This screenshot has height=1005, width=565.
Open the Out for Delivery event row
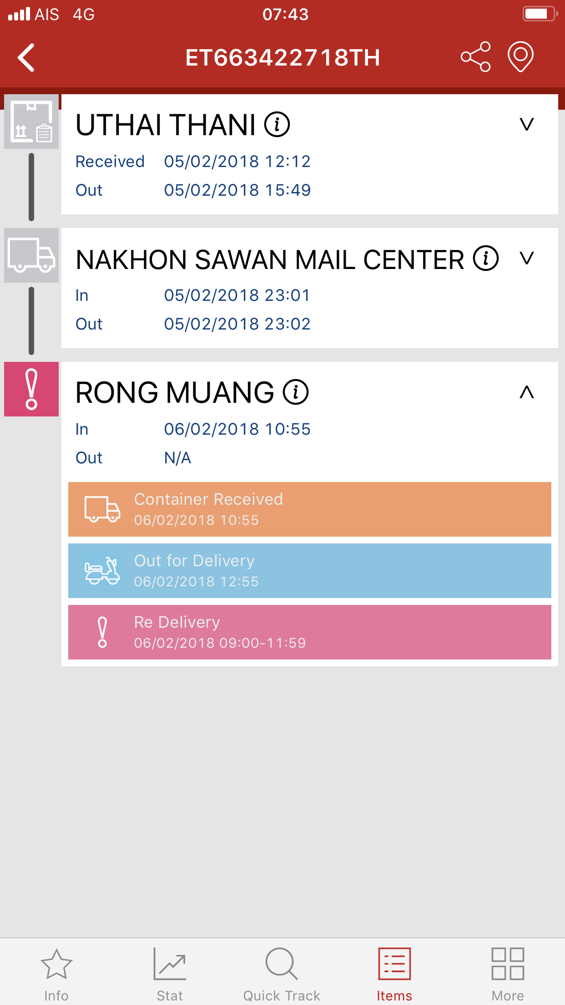[310, 571]
